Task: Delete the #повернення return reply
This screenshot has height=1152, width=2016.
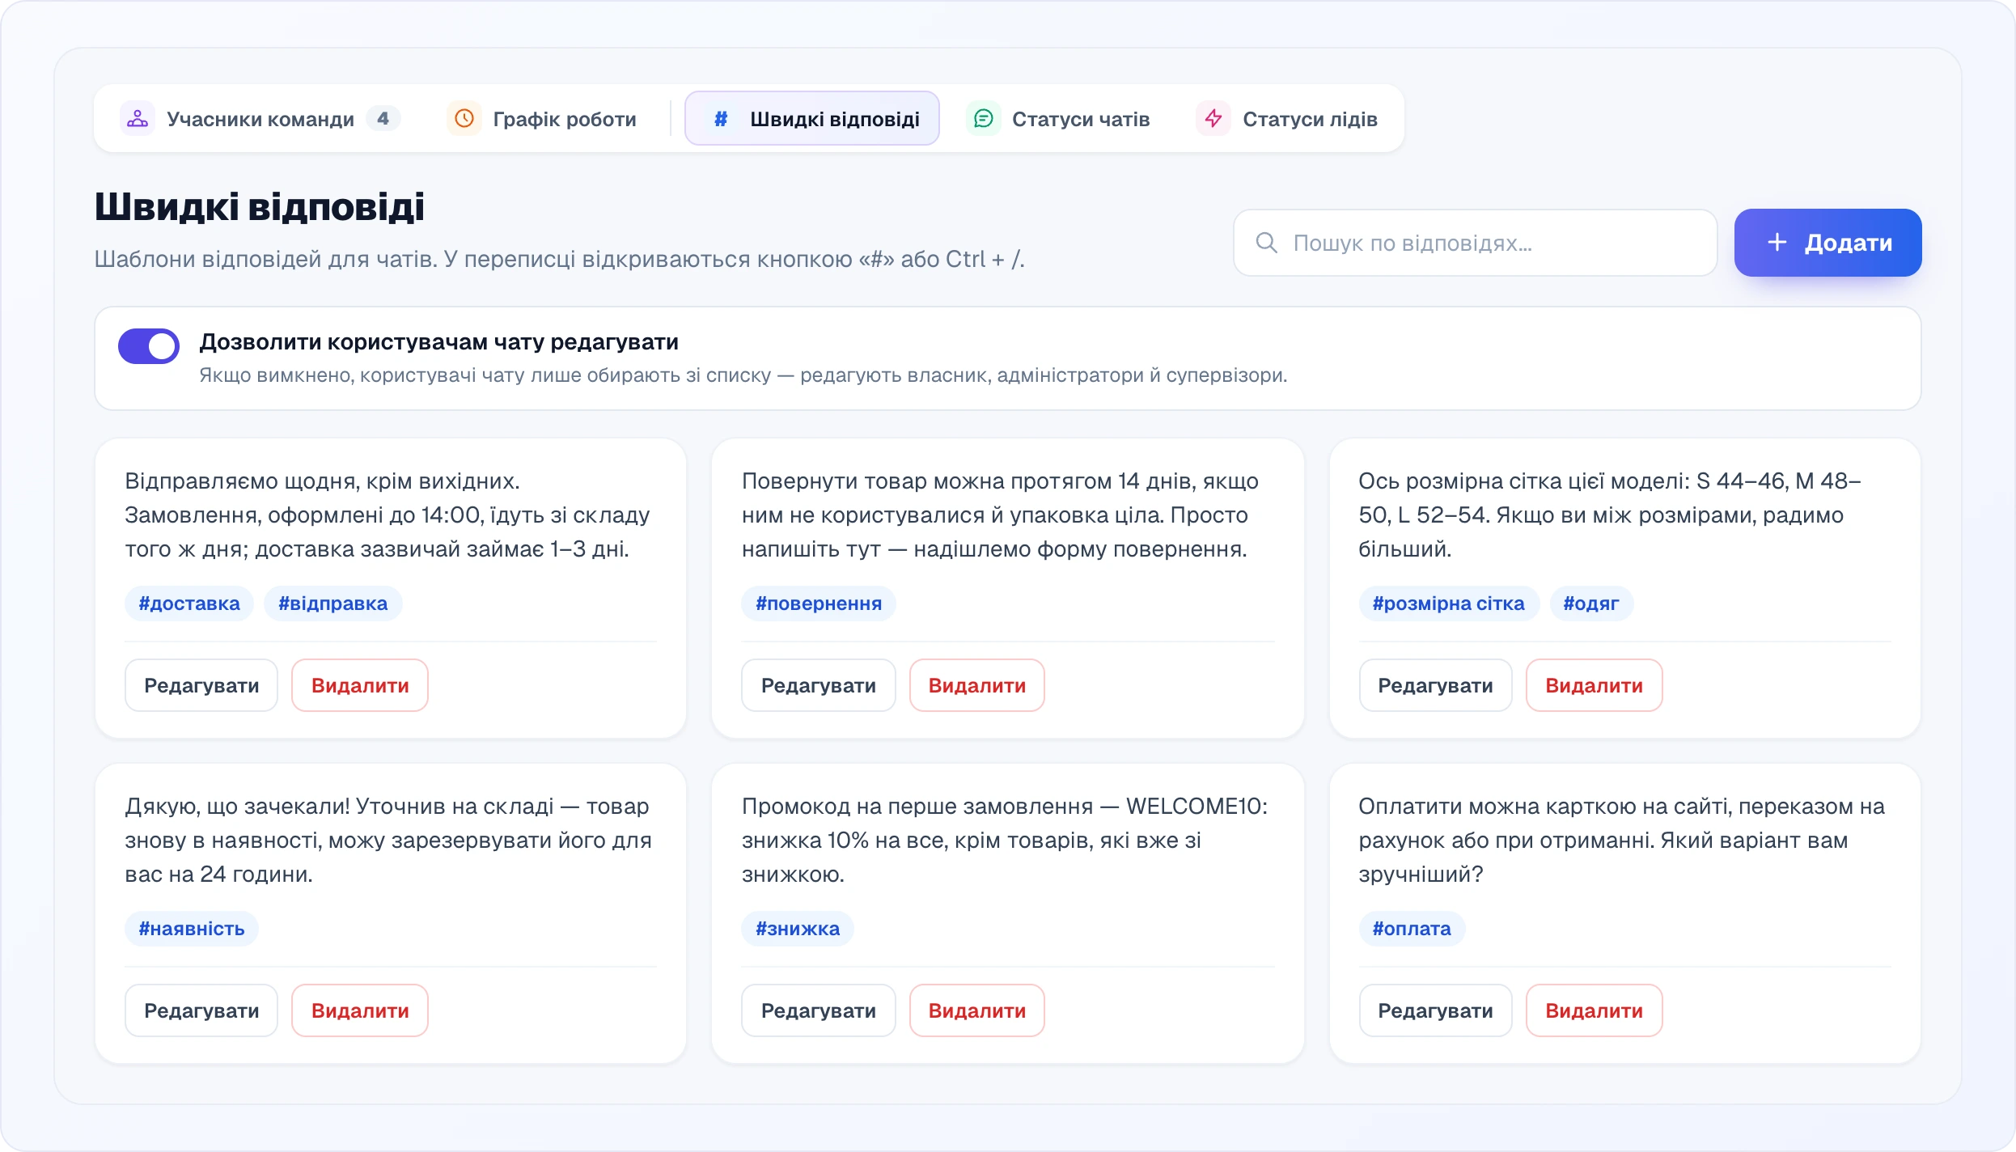Action: coord(977,685)
